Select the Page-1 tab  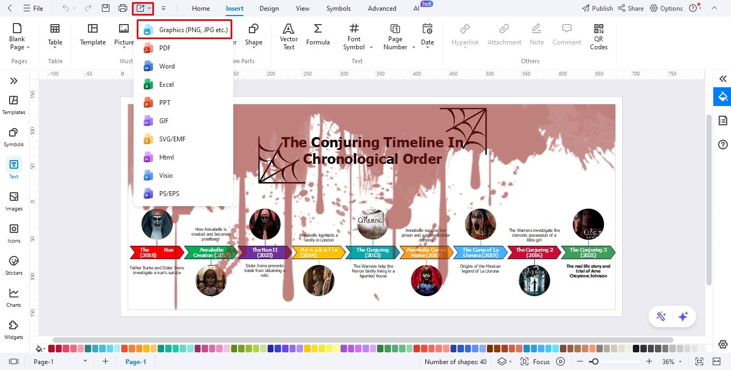pos(136,361)
